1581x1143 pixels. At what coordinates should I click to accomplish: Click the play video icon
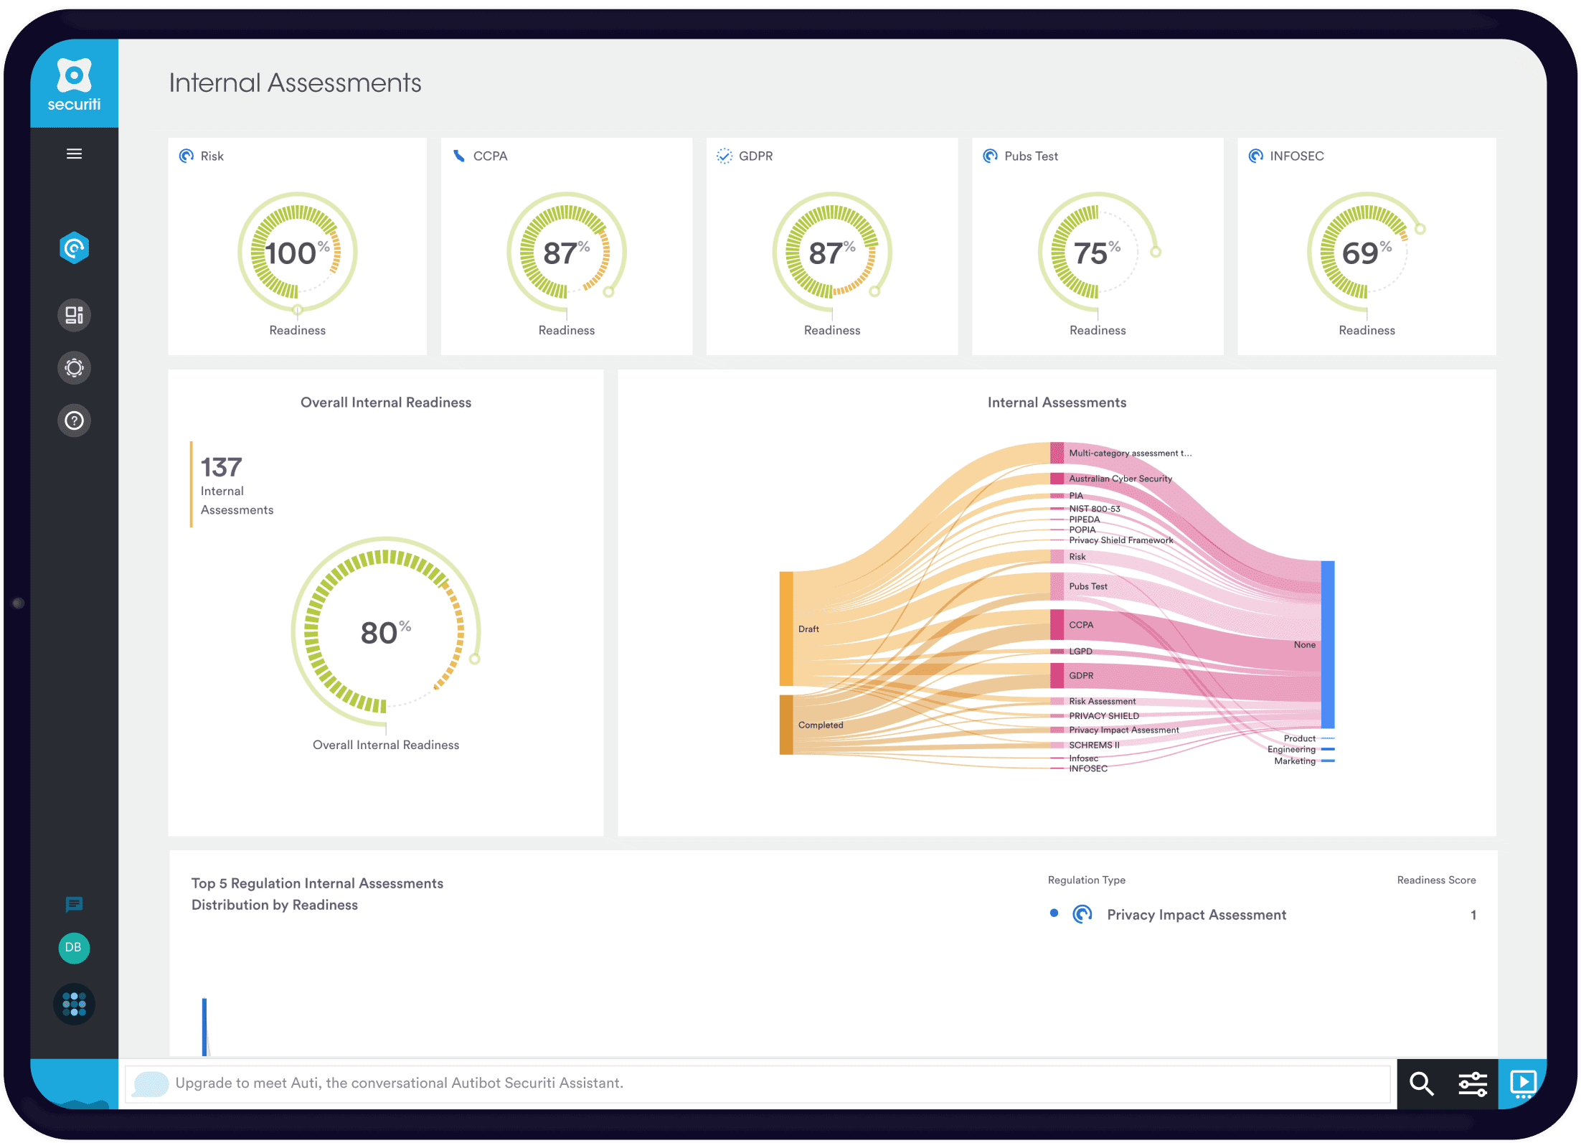click(x=1522, y=1083)
